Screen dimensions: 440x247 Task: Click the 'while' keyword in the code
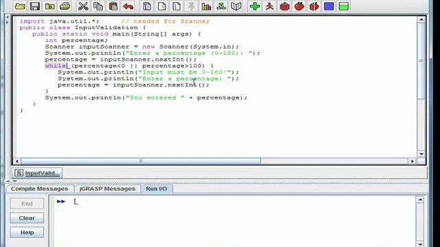56,66
